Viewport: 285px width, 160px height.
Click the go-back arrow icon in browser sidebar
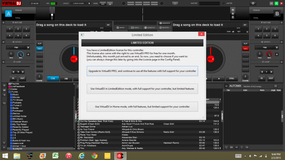(x=4, y=103)
